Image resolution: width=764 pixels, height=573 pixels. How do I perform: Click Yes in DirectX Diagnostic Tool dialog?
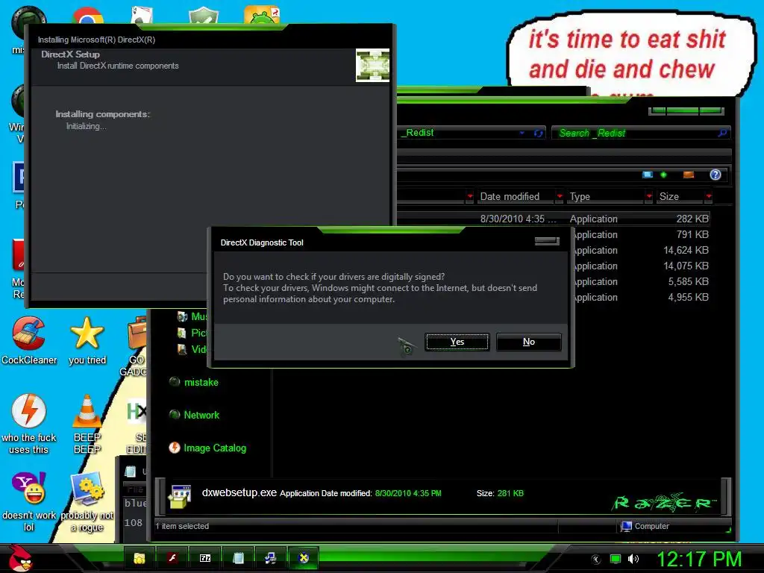click(x=457, y=342)
